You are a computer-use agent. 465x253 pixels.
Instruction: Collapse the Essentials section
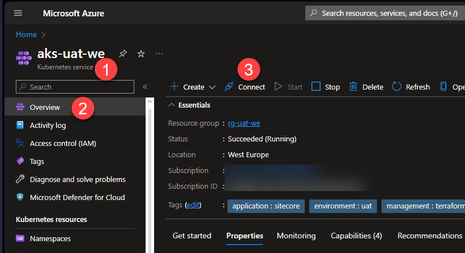click(x=172, y=105)
